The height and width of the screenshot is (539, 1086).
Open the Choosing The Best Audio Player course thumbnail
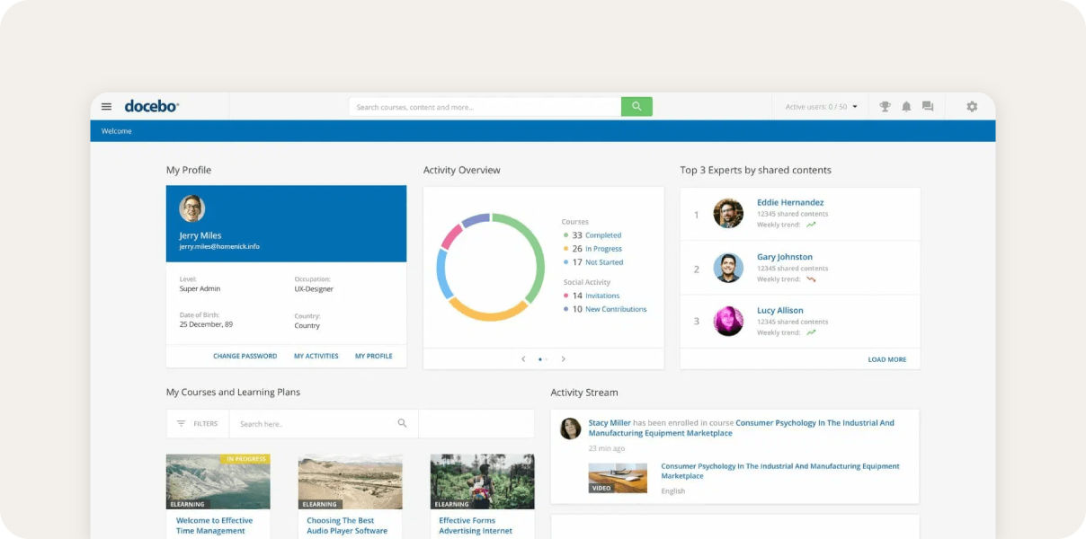[x=350, y=482]
